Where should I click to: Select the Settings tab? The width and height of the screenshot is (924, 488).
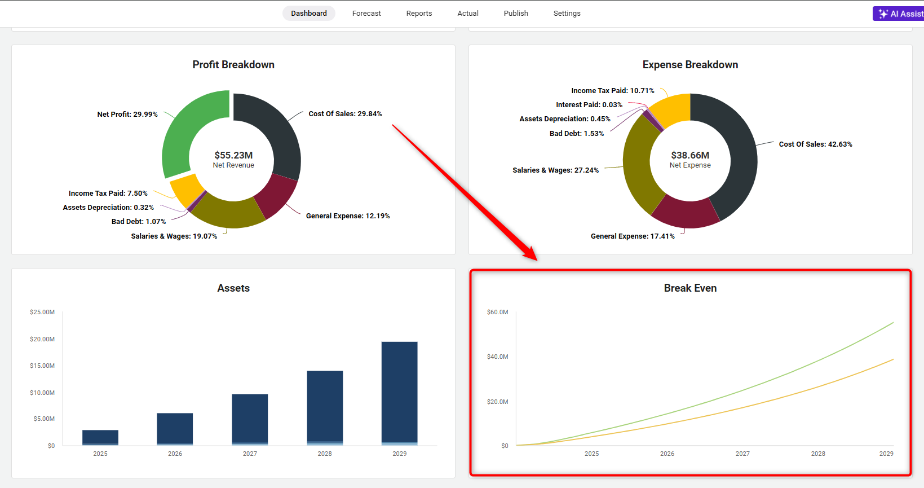(567, 14)
